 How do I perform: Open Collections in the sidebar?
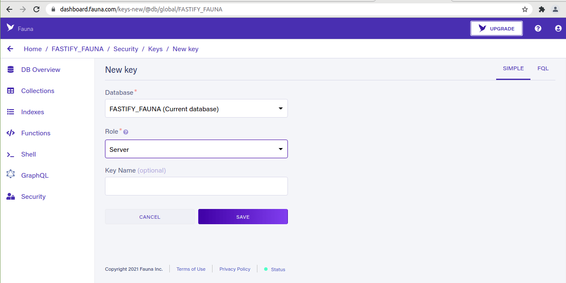(x=38, y=91)
